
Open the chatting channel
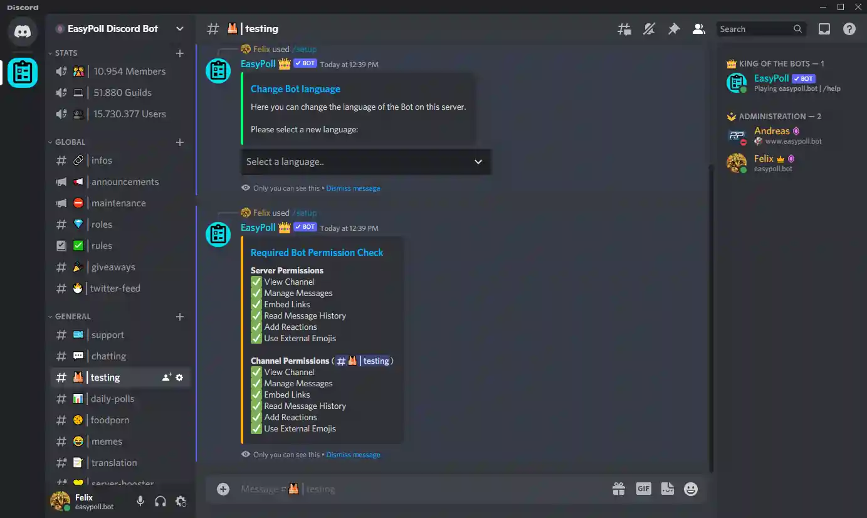click(x=120, y=356)
